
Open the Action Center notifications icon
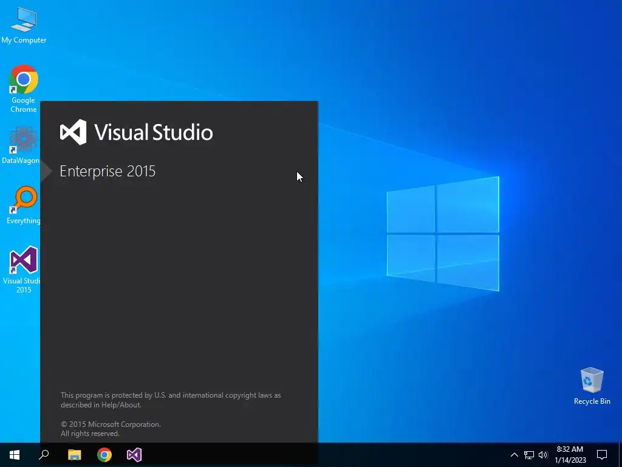602,455
